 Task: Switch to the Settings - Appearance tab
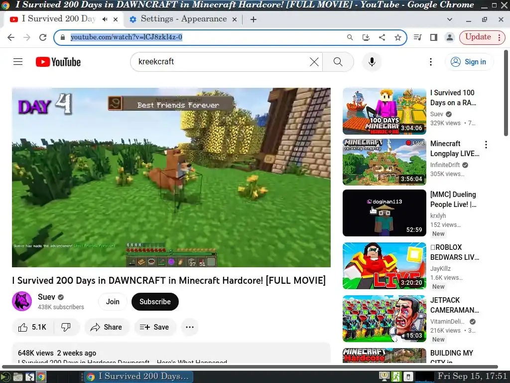coord(183,19)
